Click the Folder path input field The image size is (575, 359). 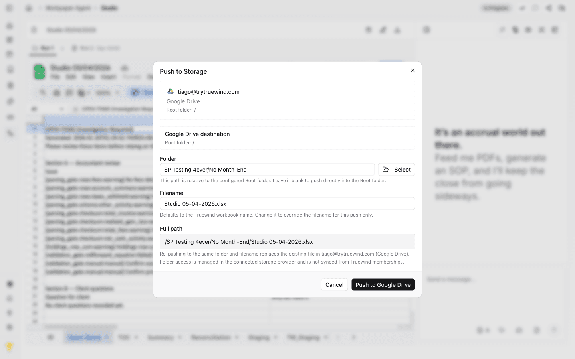click(x=267, y=170)
